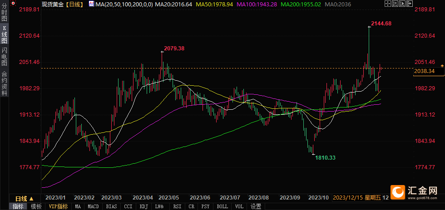Image resolution: width=445 pixels, height=210 pixels.
Task: Click the 1810.33 low price label
Action: 326,157
